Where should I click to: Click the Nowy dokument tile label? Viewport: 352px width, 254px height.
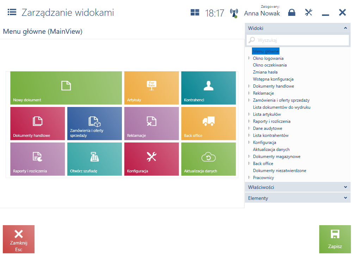pos(27,100)
